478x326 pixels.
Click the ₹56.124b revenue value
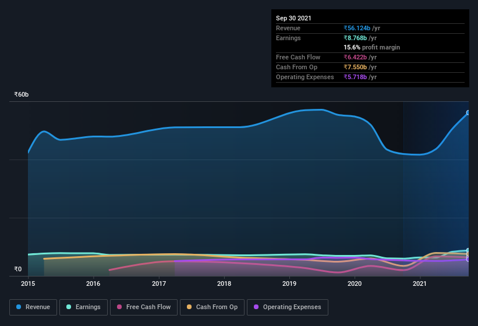tap(357, 28)
